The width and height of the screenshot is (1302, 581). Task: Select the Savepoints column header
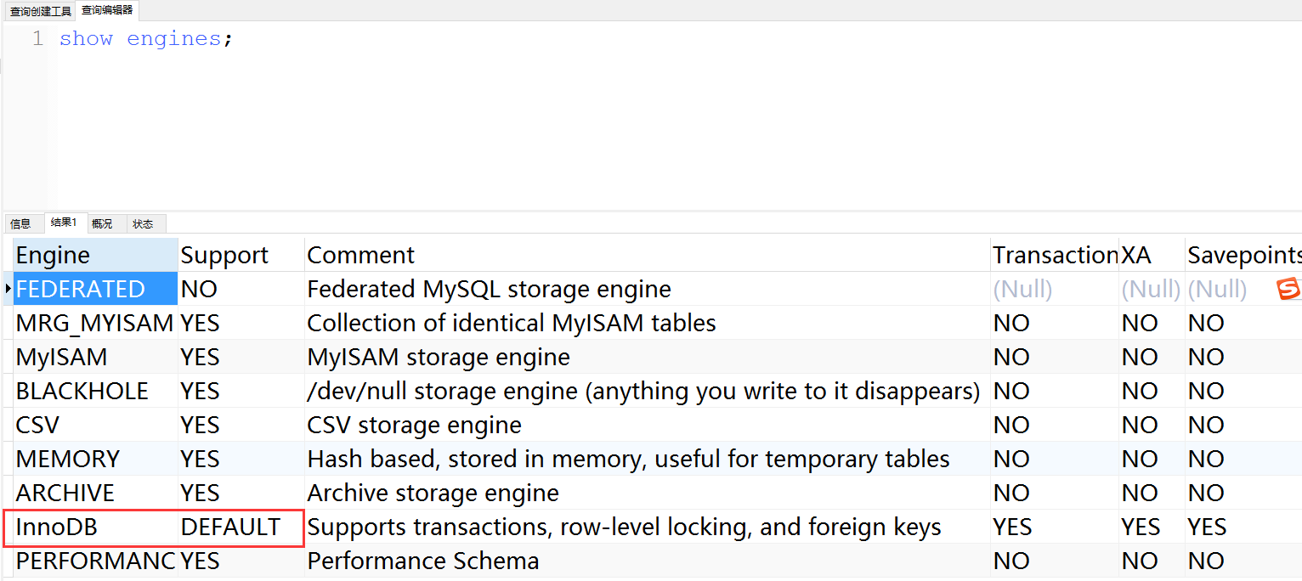pyautogui.click(x=1243, y=255)
